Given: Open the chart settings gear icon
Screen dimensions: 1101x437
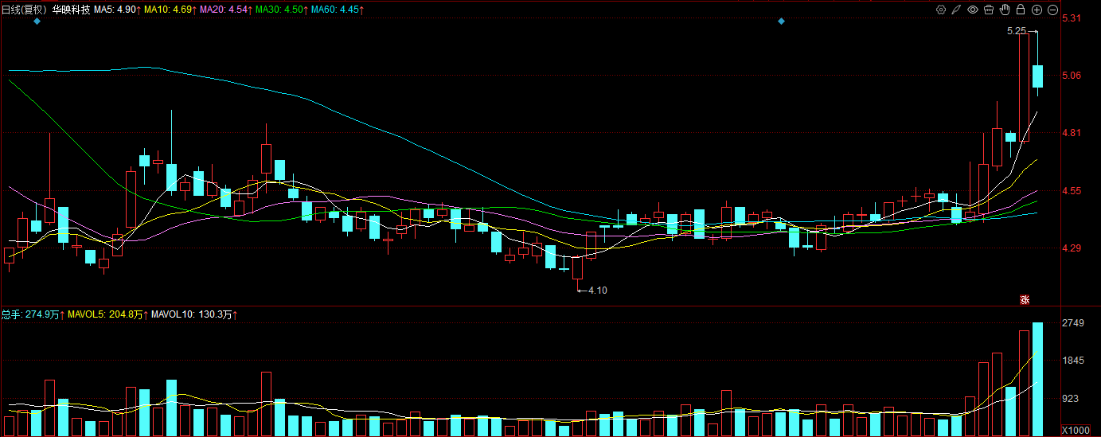Looking at the screenshot, I should pyautogui.click(x=941, y=10).
